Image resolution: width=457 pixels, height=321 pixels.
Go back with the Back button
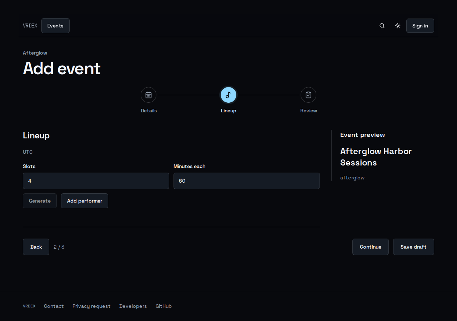pyautogui.click(x=36, y=247)
